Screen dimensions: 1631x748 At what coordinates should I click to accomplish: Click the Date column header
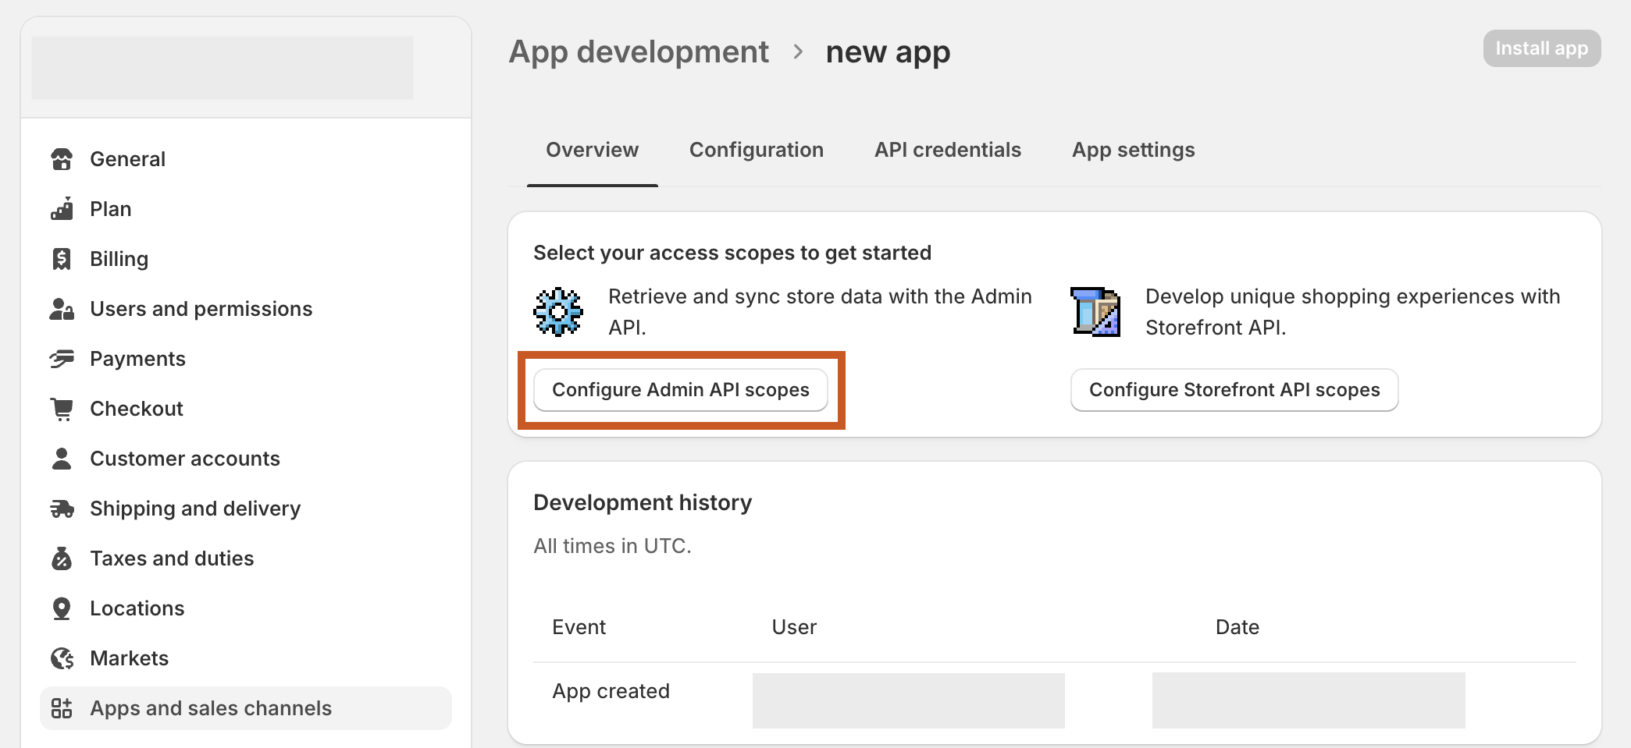pyautogui.click(x=1237, y=627)
